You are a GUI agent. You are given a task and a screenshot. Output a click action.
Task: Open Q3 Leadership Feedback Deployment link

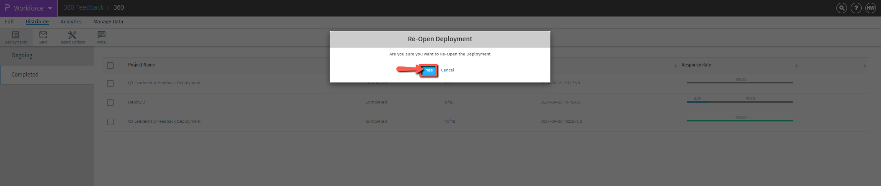pyautogui.click(x=164, y=83)
